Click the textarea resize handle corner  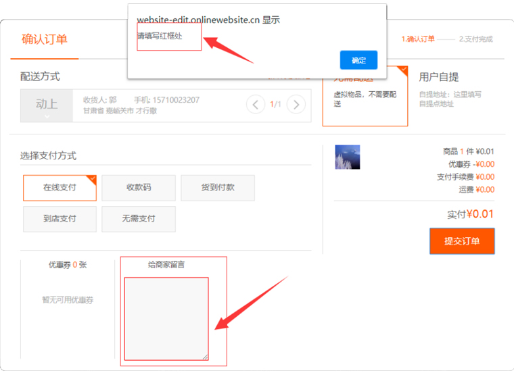[x=206, y=357]
